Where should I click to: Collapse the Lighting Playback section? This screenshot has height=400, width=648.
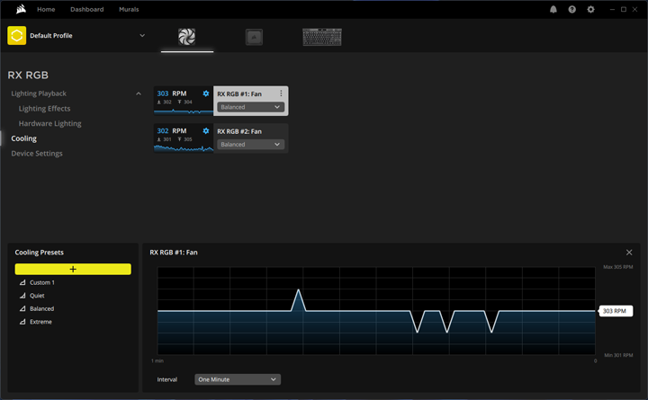tap(138, 93)
